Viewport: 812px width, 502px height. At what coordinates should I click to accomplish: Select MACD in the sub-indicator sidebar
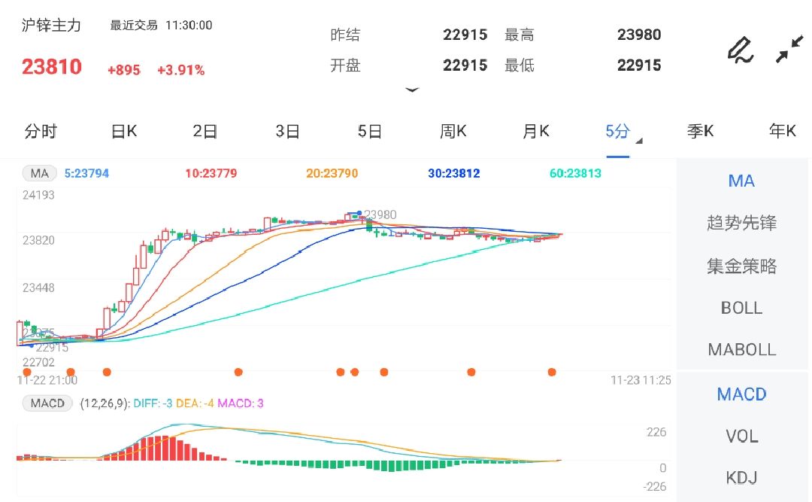pyautogui.click(x=741, y=394)
